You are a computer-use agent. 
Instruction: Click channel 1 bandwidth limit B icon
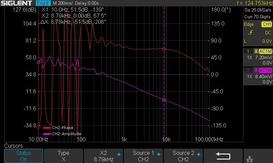(256, 51)
